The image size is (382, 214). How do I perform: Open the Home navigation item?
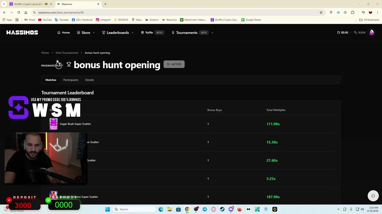click(64, 32)
